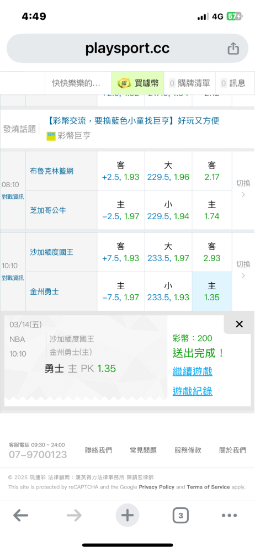The width and height of the screenshot is (255, 552).
Task: Open the 服務條款 footer link
Action: [x=188, y=450]
